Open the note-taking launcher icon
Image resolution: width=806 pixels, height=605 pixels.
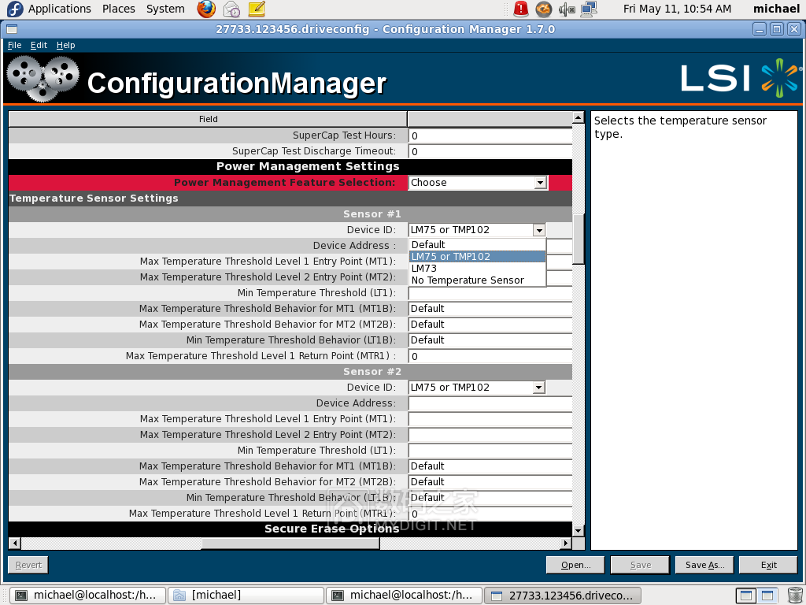(257, 9)
